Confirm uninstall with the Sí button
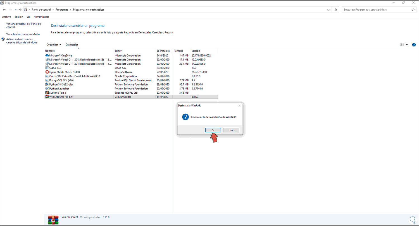The width and height of the screenshot is (419, 226). [213, 130]
